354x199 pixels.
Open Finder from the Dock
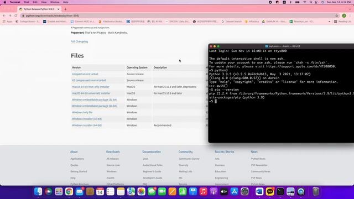pos(38,192)
